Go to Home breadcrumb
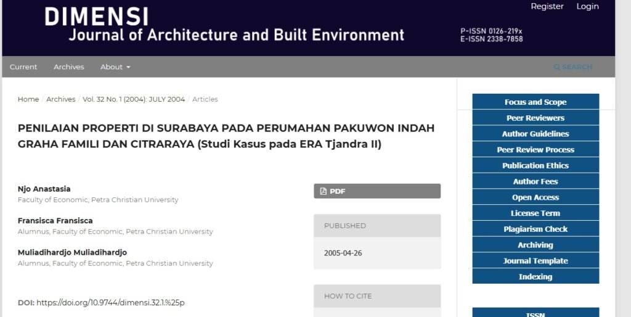This screenshot has width=631, height=317. click(x=28, y=99)
